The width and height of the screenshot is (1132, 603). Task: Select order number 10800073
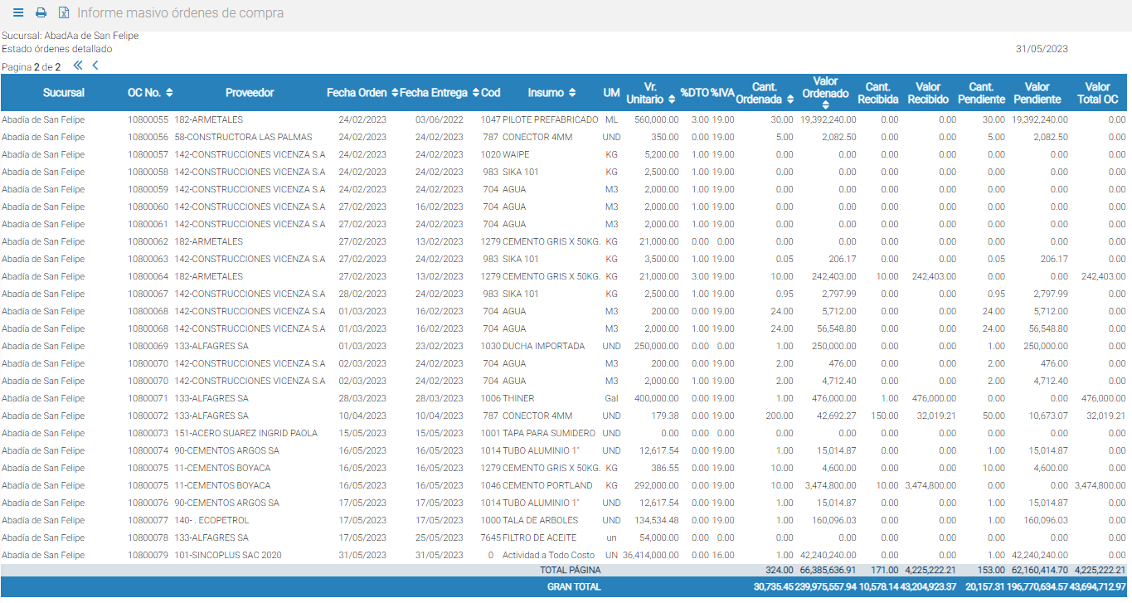click(148, 433)
